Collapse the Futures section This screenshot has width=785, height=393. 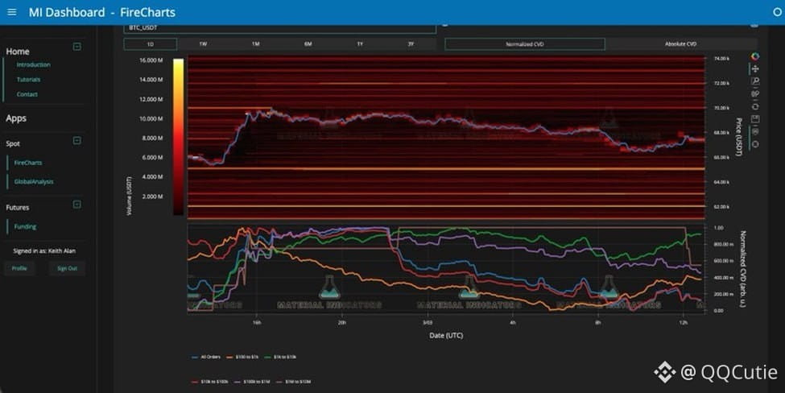[x=77, y=205]
